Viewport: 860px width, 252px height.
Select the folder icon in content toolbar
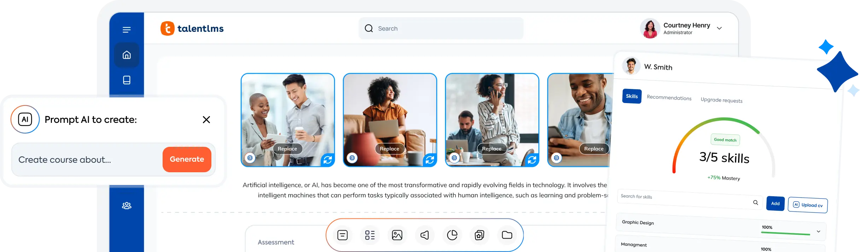(x=507, y=235)
